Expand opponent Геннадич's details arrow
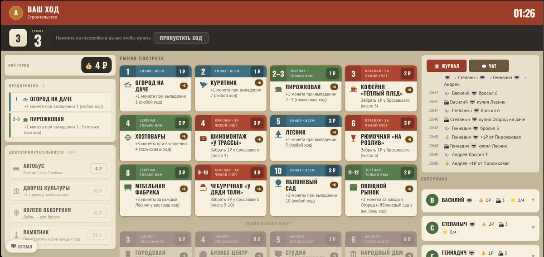This screenshot has width=544, height=257. [x=533, y=253]
